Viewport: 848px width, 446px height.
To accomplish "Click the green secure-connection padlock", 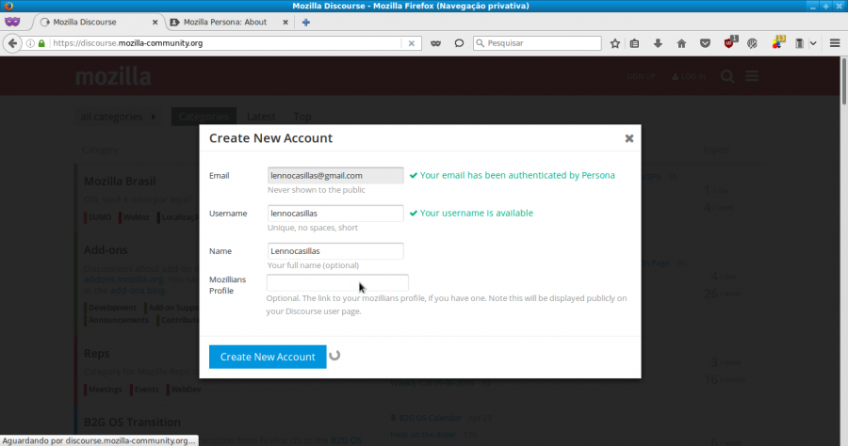I will pos(41,43).
